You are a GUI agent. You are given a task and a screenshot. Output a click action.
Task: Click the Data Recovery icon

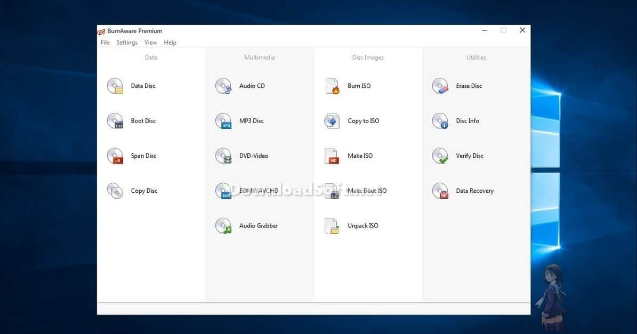coord(440,191)
